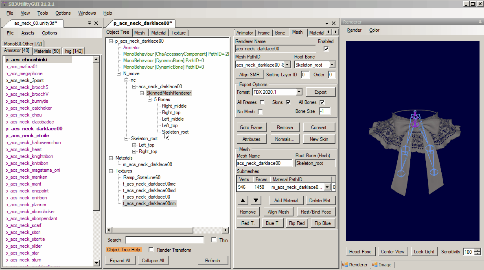Switch to the Materials [50] tab
This screenshot has height=270, width=484.
(47, 51)
